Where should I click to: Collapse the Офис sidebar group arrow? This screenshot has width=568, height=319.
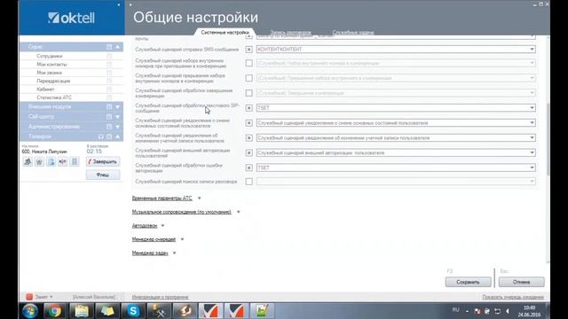pyautogui.click(x=118, y=47)
